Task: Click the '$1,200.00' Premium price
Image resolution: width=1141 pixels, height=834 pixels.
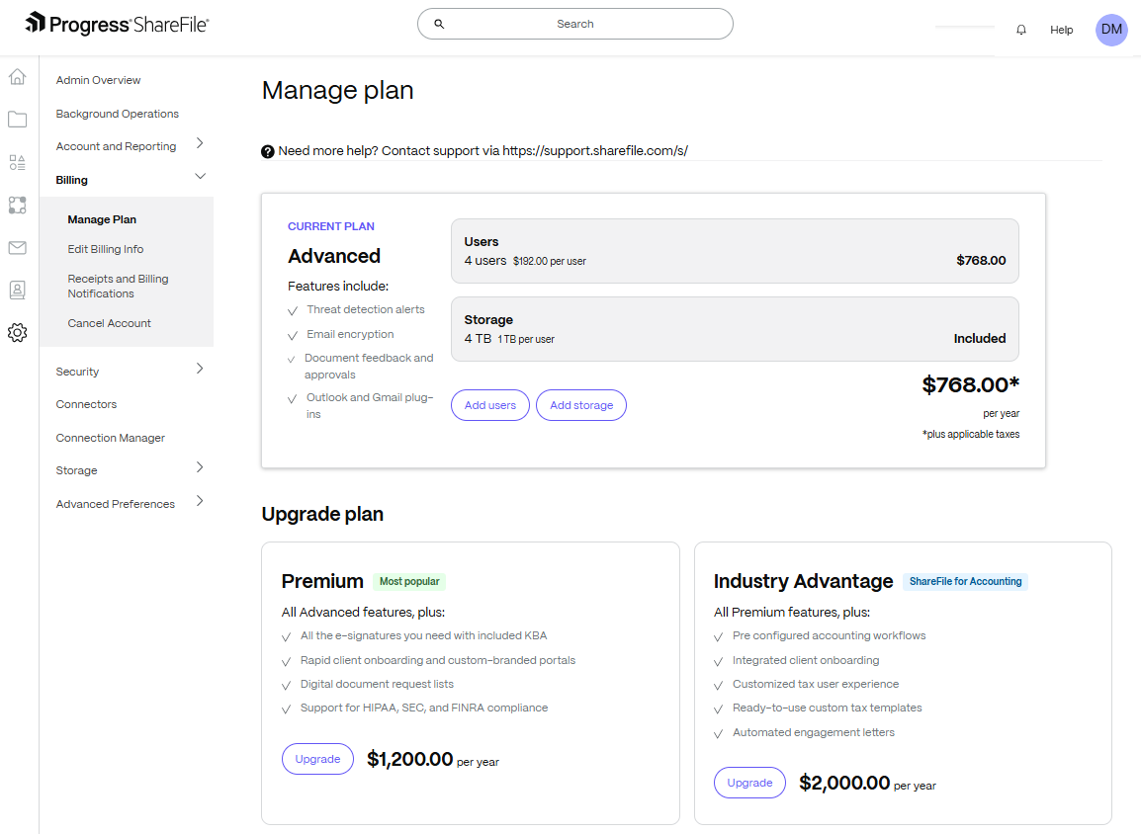Action: (x=409, y=759)
